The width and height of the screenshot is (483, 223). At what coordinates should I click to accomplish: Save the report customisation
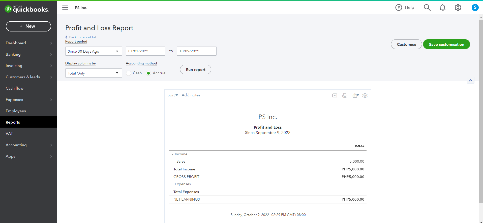[446, 44]
